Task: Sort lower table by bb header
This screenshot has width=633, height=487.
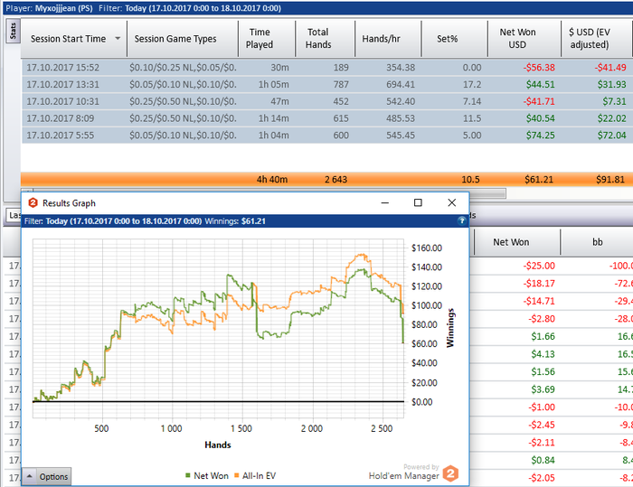Action: point(597,242)
